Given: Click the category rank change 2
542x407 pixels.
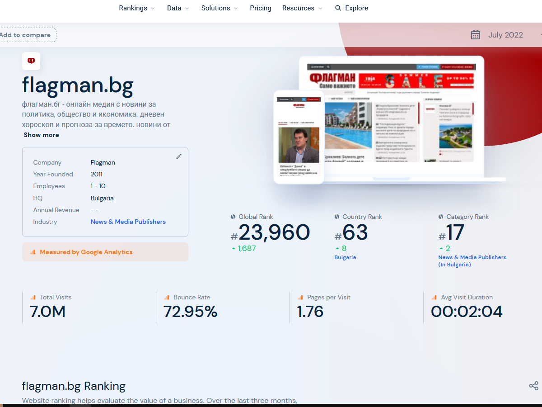Looking at the screenshot, I should click(x=448, y=248).
